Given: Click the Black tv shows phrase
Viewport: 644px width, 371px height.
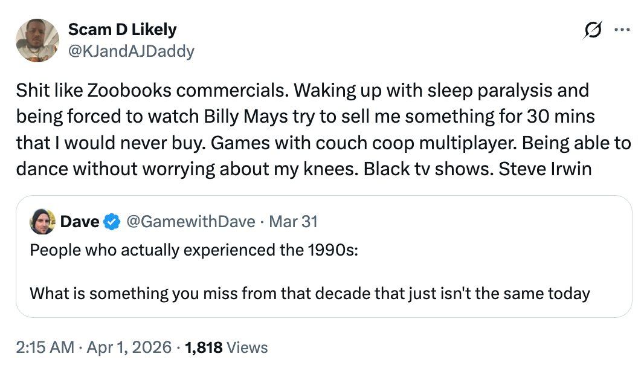Looking at the screenshot, I should pos(427,168).
